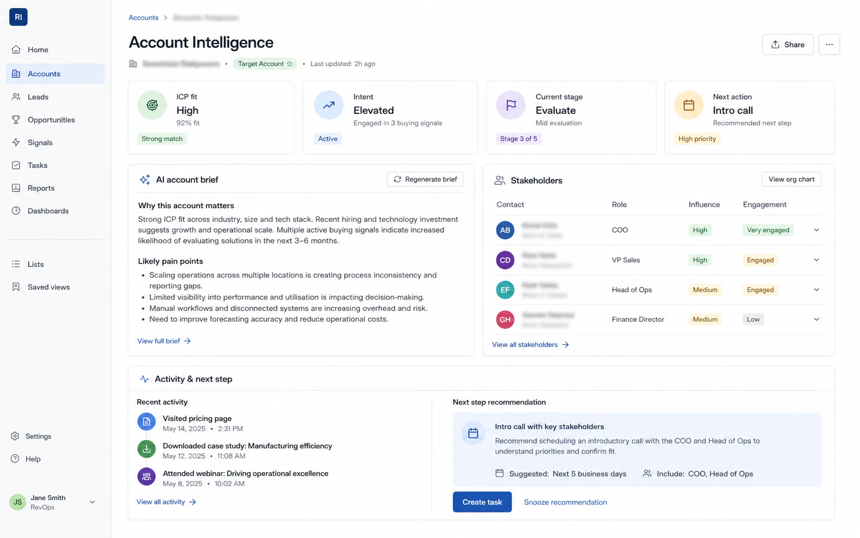860x538 pixels.
Task: Click the AI account brief sparkle icon
Action: (145, 180)
